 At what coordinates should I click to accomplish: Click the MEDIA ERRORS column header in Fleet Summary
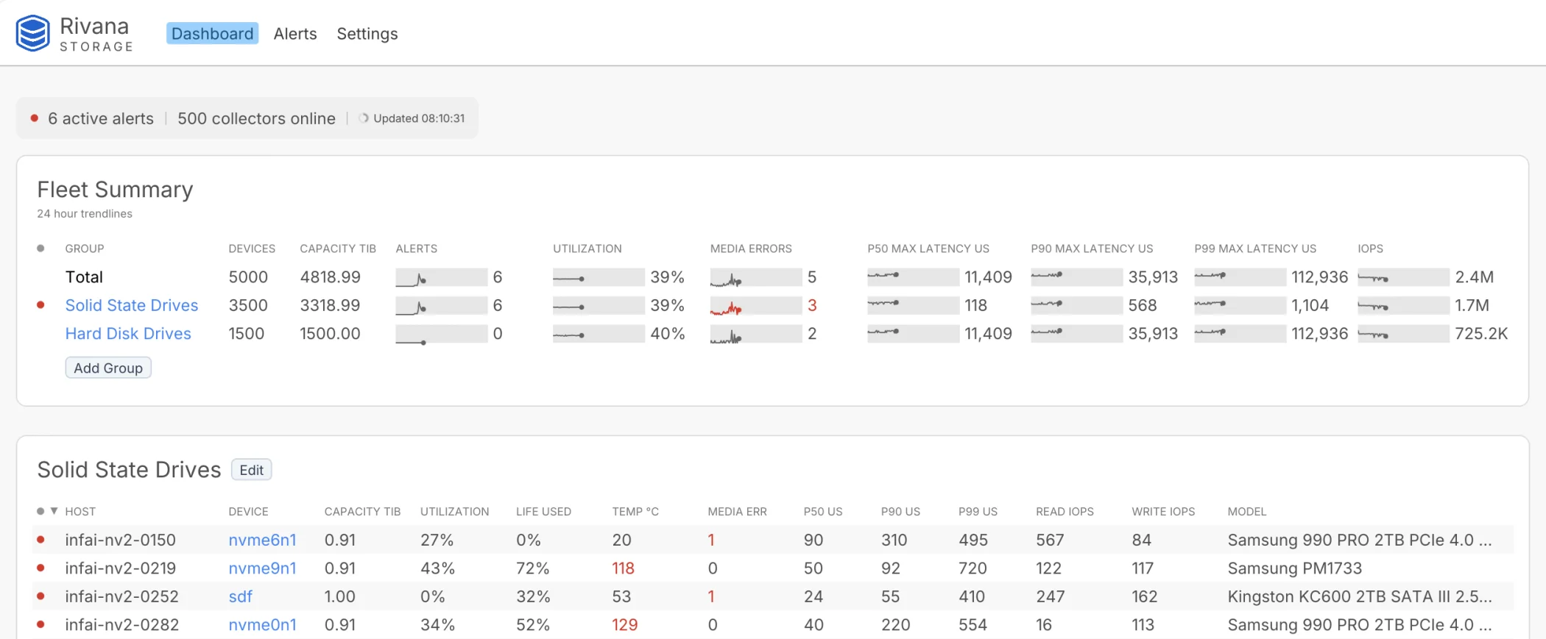(751, 249)
